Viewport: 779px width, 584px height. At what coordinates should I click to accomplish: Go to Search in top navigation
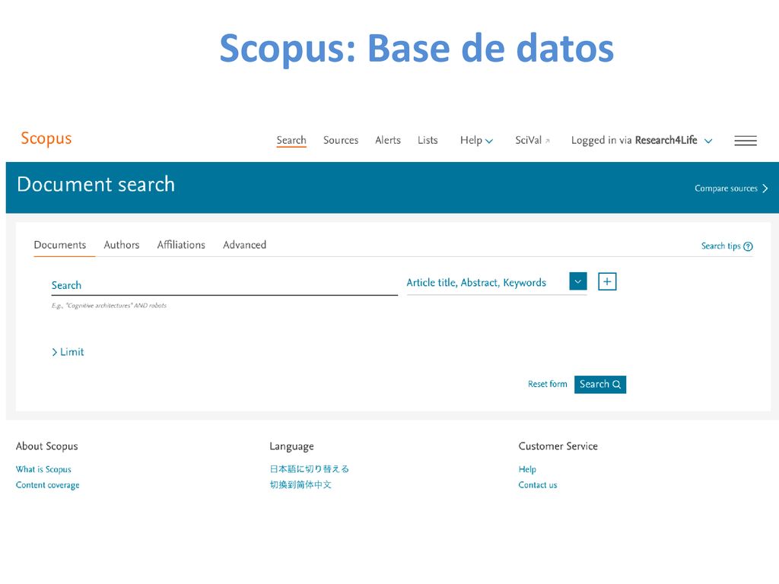coord(291,141)
